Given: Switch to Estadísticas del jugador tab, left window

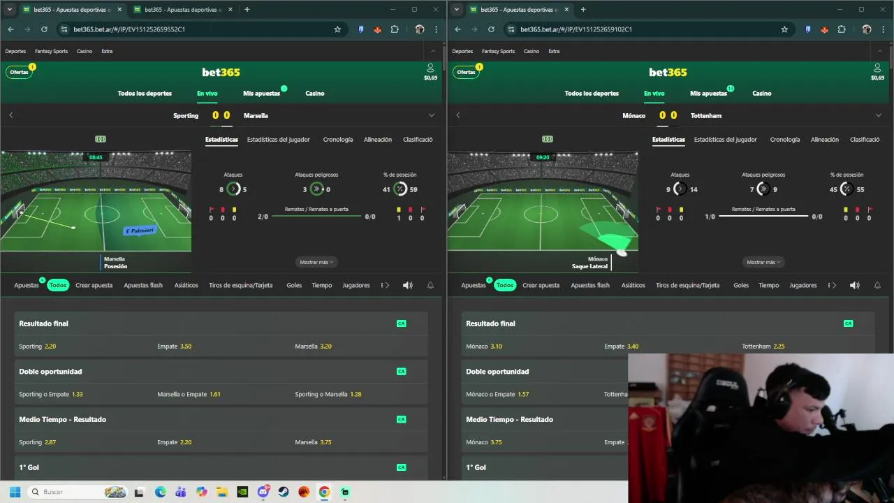Looking at the screenshot, I should [278, 139].
